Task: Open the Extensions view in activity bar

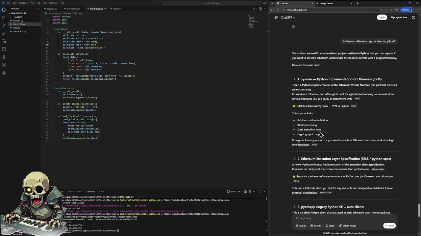Action: (4, 49)
